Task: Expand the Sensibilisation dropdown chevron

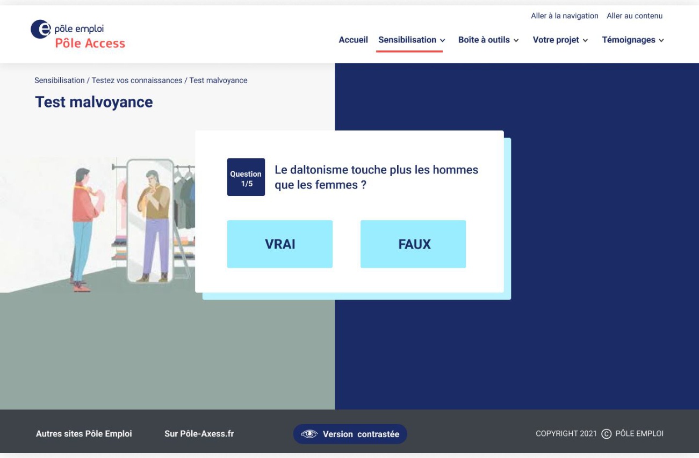Action: click(443, 40)
